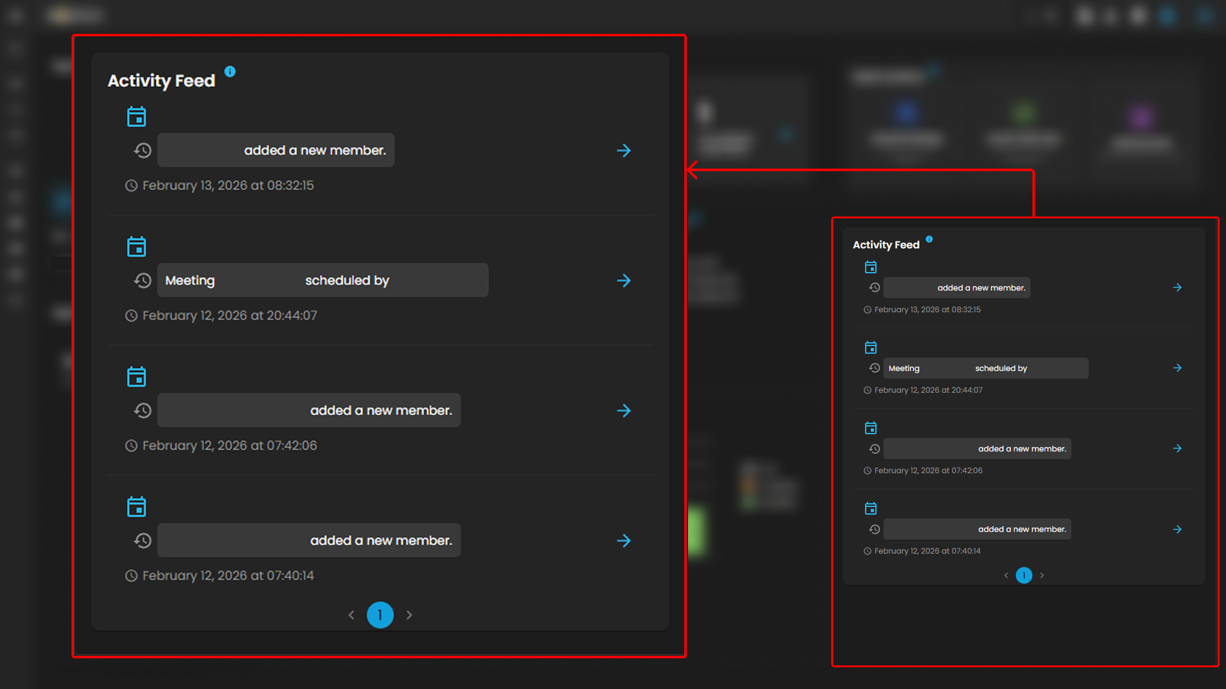
Task: Click February 12, 2026 at 20:44:07 timestamp in large panel
Action: pos(229,315)
